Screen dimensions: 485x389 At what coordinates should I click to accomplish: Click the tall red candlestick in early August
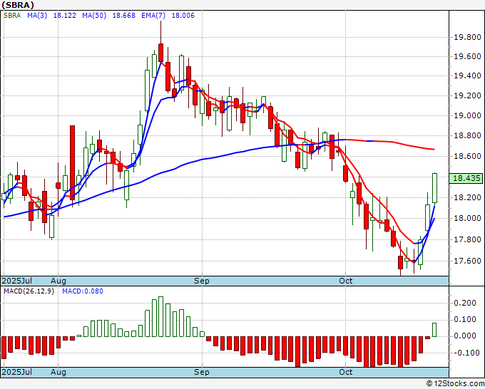coord(72,163)
